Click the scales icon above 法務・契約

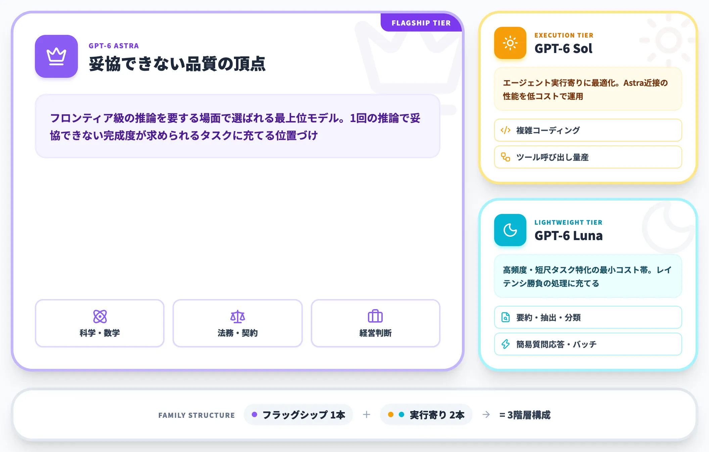tap(238, 317)
